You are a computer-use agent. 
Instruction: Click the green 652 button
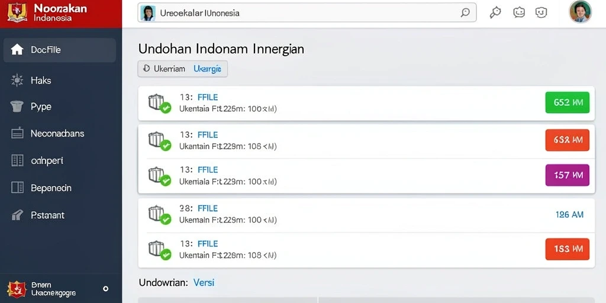[568, 102]
